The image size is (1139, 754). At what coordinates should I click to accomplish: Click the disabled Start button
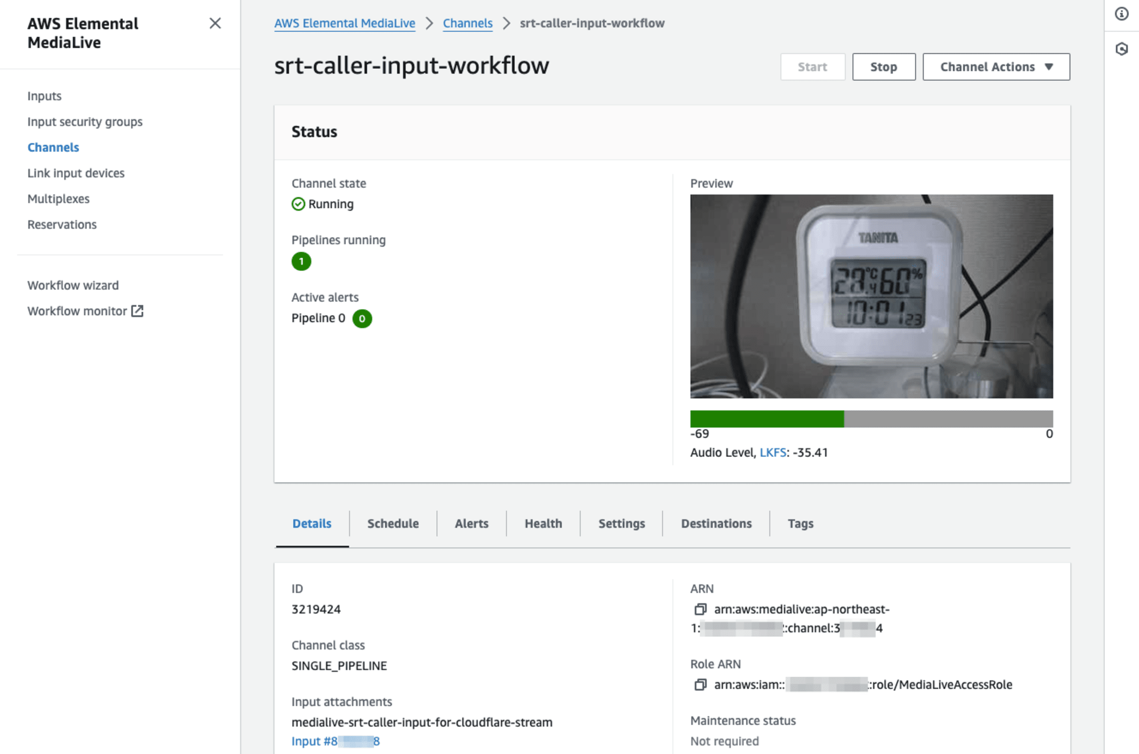tap(812, 67)
